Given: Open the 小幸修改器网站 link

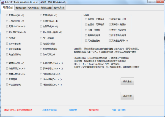Looking at the screenshot, I should [x=50, y=110].
